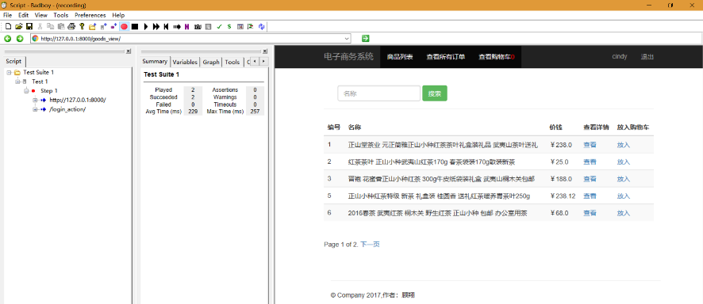Select the /login_action/ item in the script tree
The height and width of the screenshot is (304, 703).
tap(67, 109)
